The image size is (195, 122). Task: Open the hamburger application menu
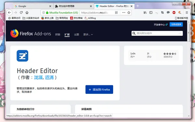pyautogui.click(x=187, y=13)
